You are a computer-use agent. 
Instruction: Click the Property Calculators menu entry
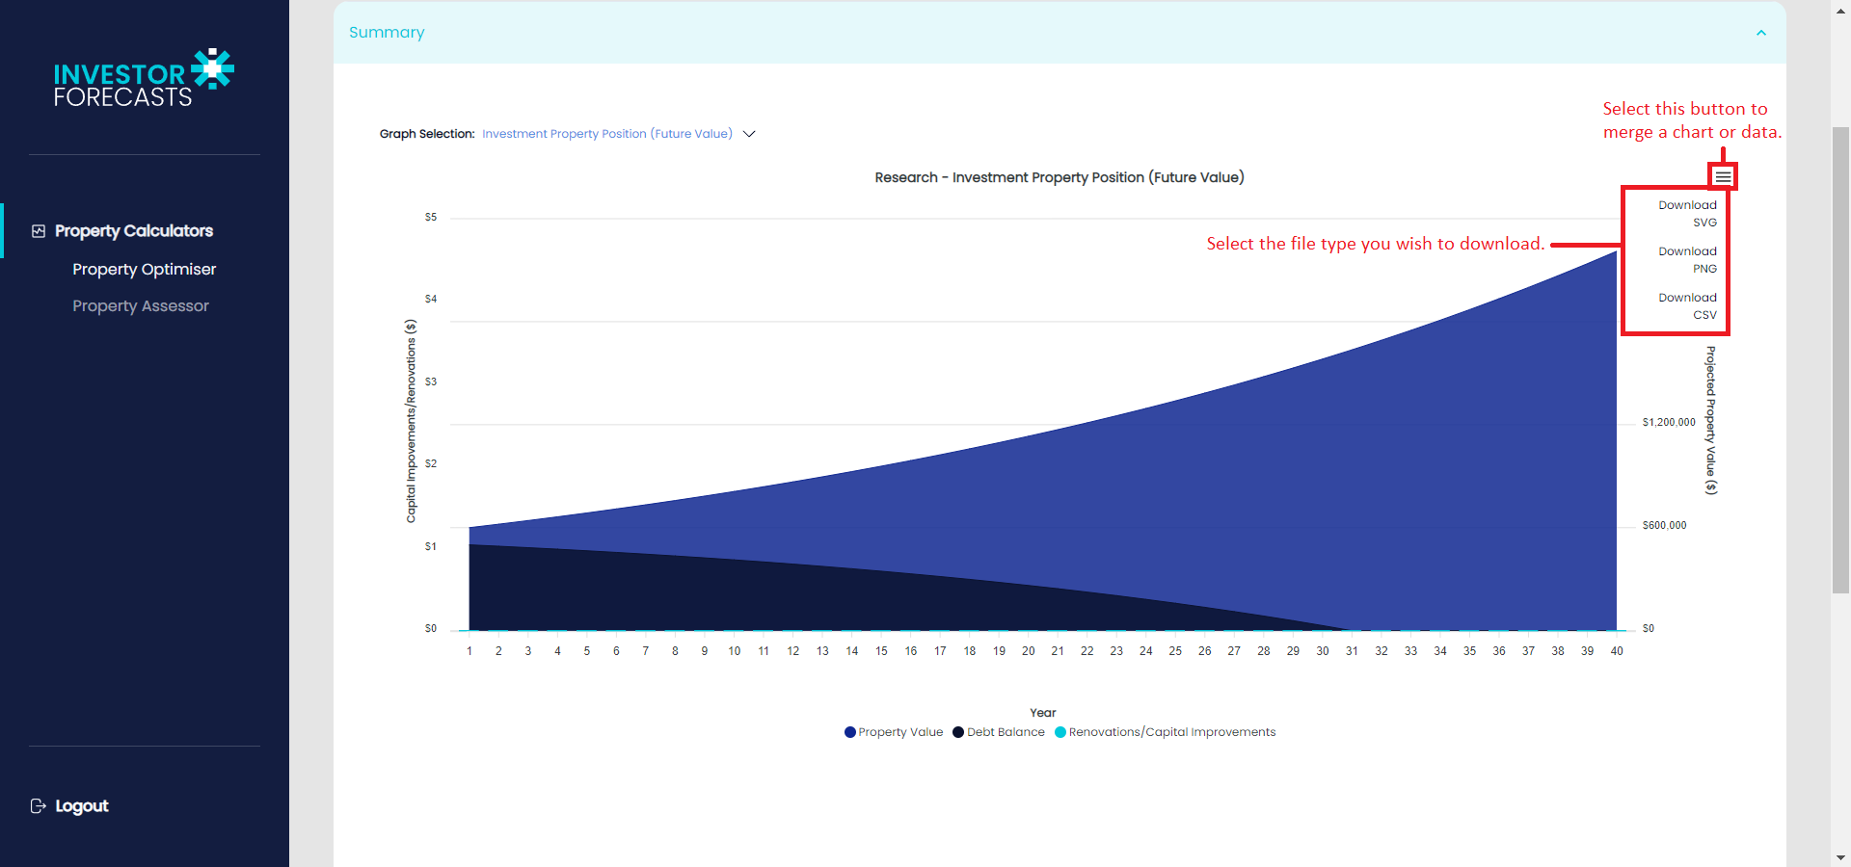click(133, 230)
